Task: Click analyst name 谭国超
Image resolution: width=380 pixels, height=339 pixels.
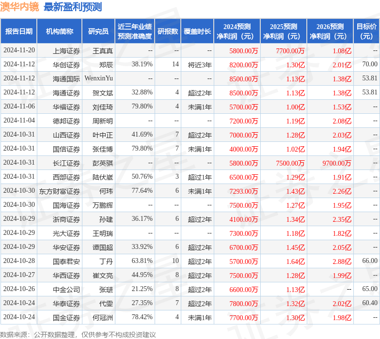Action: pos(103,247)
